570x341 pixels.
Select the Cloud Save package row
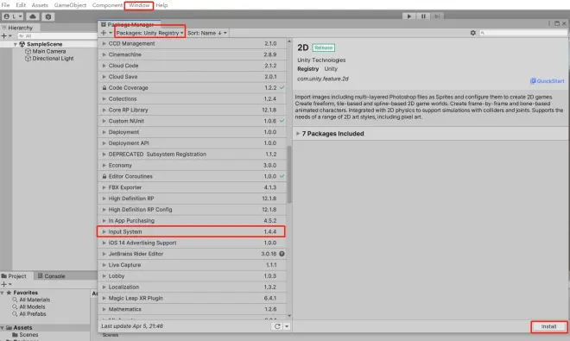click(x=192, y=77)
